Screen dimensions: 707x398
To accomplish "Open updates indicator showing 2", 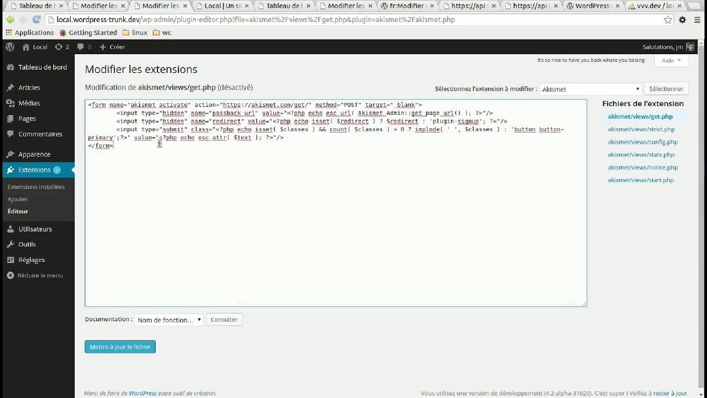I will click(x=62, y=47).
